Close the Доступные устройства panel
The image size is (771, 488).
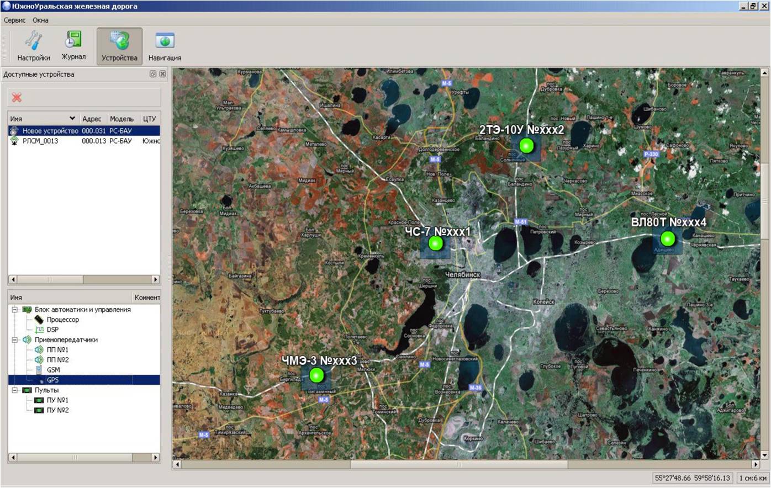pyautogui.click(x=162, y=74)
